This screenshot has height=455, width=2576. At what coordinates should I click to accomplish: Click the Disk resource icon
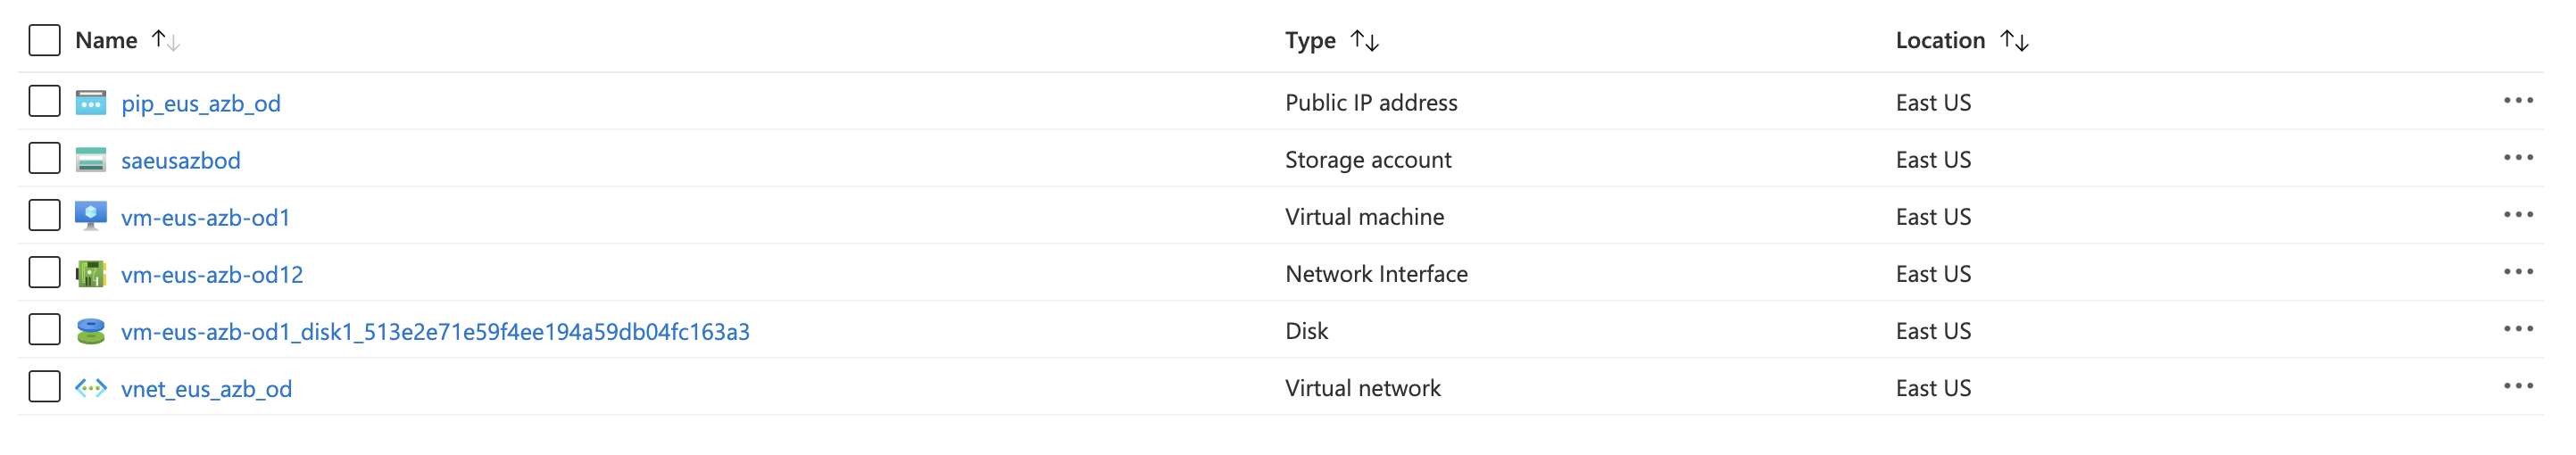(91, 331)
